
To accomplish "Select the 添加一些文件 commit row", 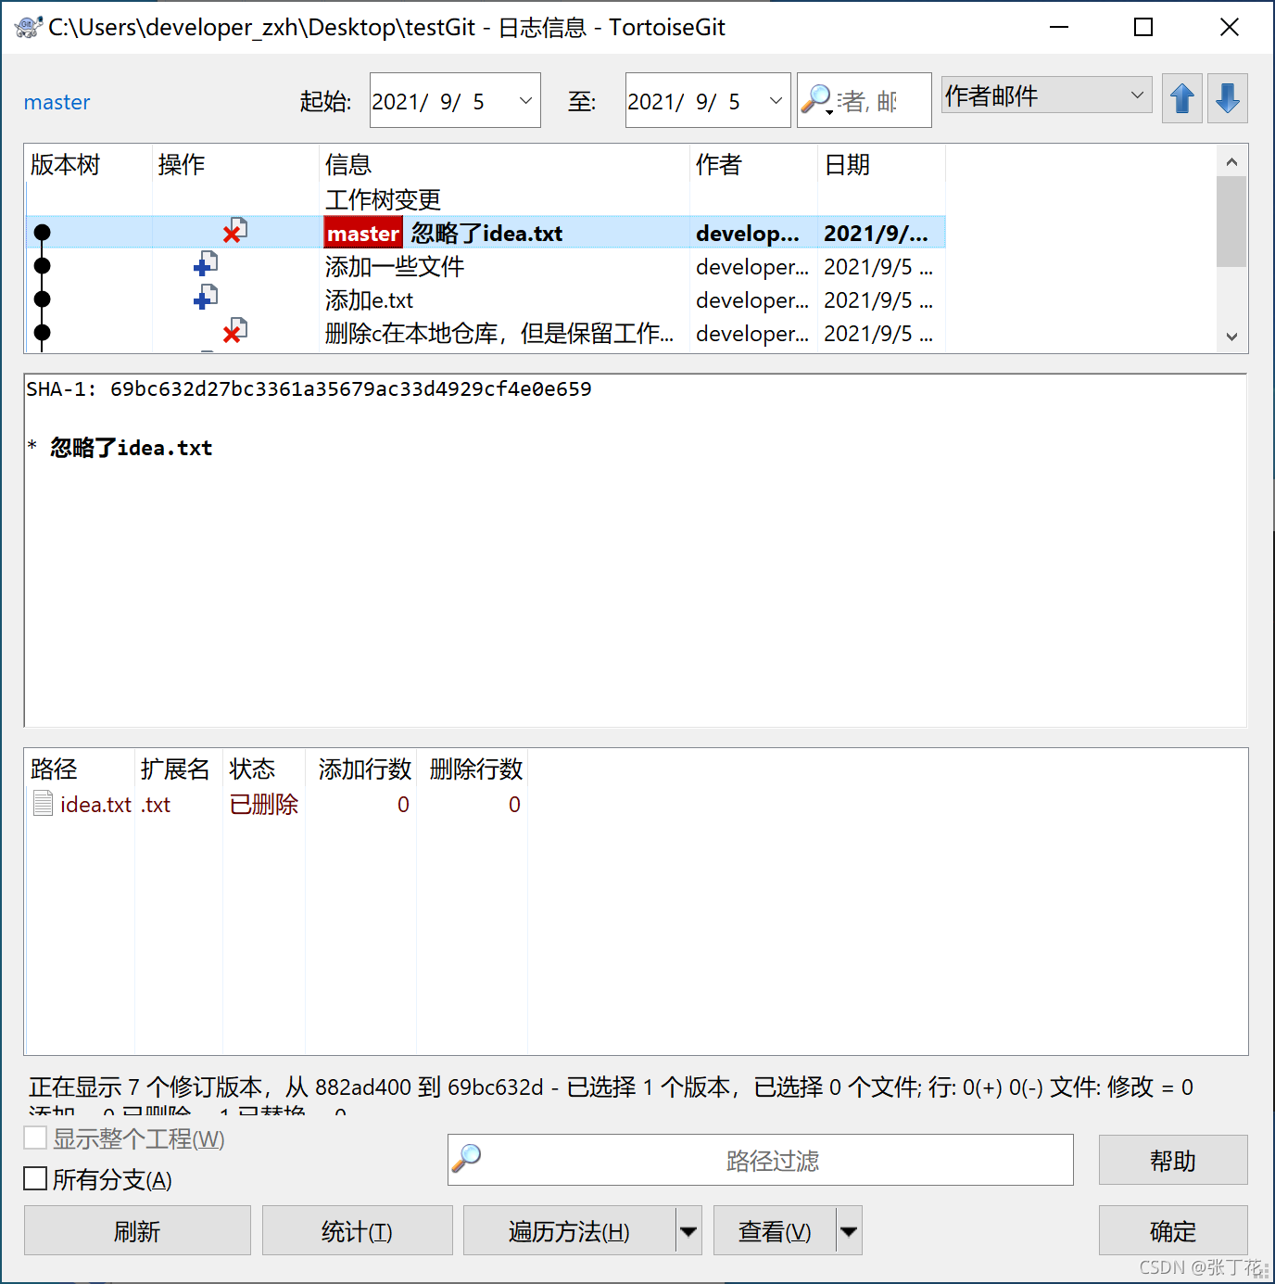I will [486, 266].
